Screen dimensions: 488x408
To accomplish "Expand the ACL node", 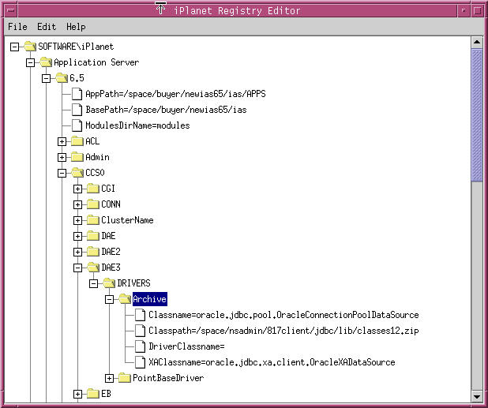I will coord(62,141).
